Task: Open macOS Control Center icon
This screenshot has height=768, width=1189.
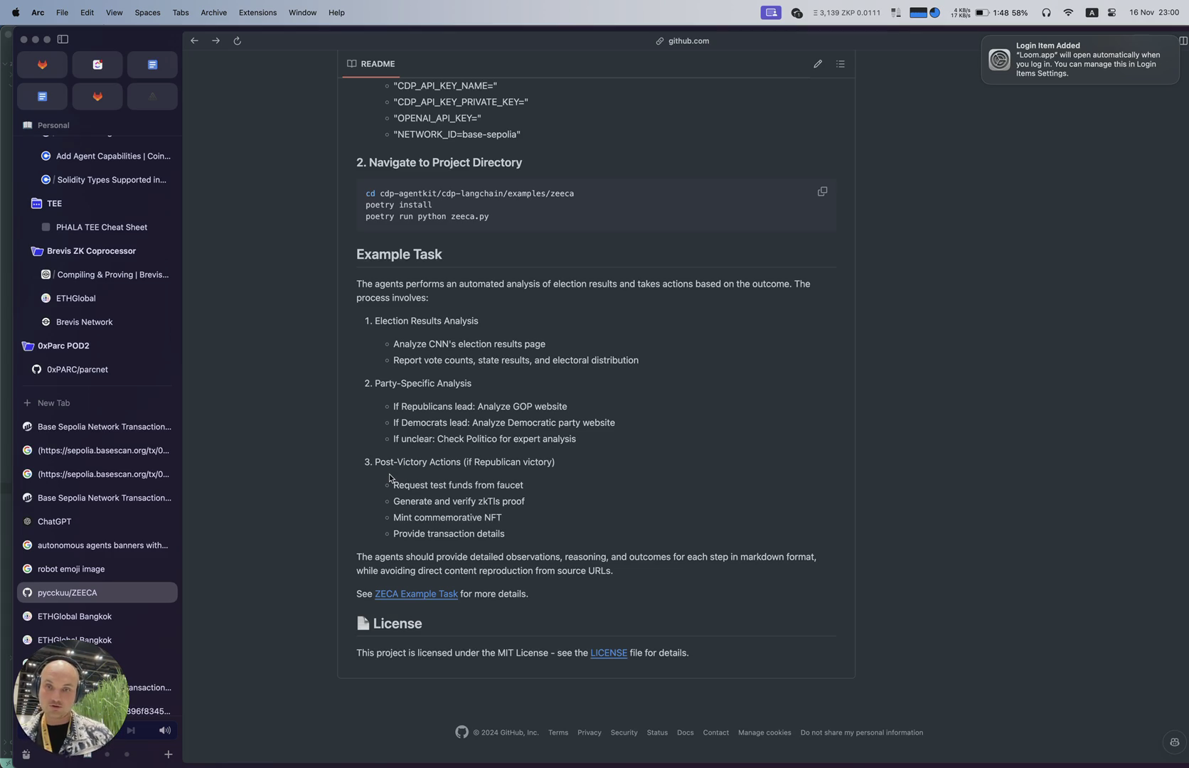Action: click(x=1111, y=12)
